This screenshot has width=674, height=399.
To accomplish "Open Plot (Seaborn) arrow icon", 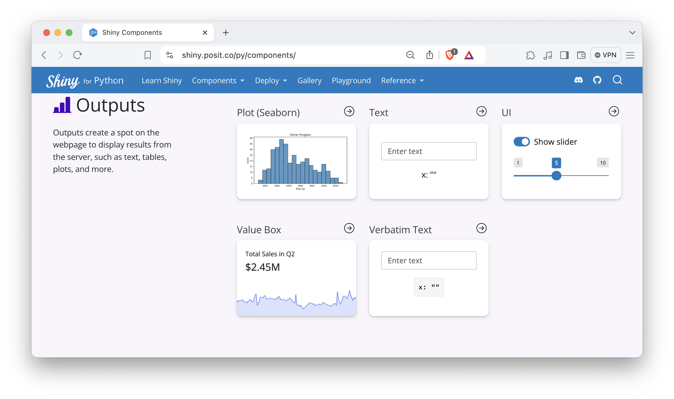I will pos(349,111).
